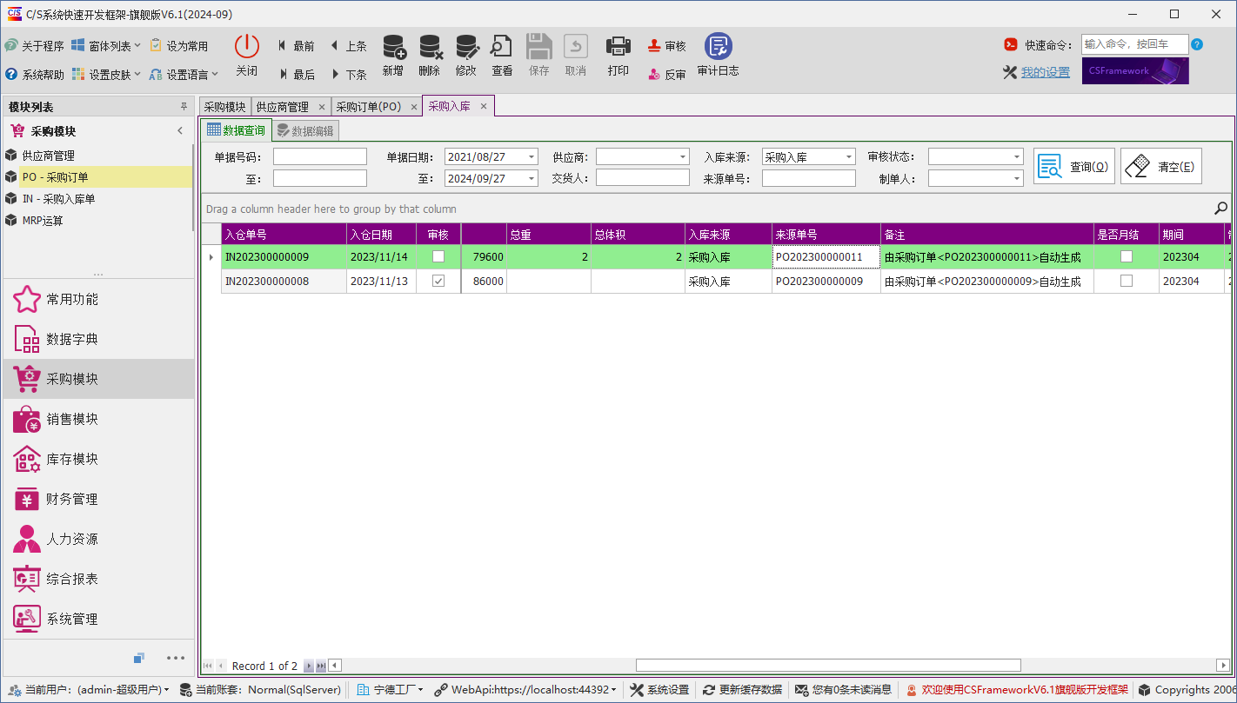Image resolution: width=1237 pixels, height=703 pixels.
Task: Click the 清空(E) button
Action: [1161, 166]
